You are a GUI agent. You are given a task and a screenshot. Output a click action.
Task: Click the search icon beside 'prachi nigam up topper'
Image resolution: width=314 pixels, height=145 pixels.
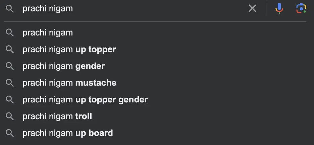(x=10, y=50)
